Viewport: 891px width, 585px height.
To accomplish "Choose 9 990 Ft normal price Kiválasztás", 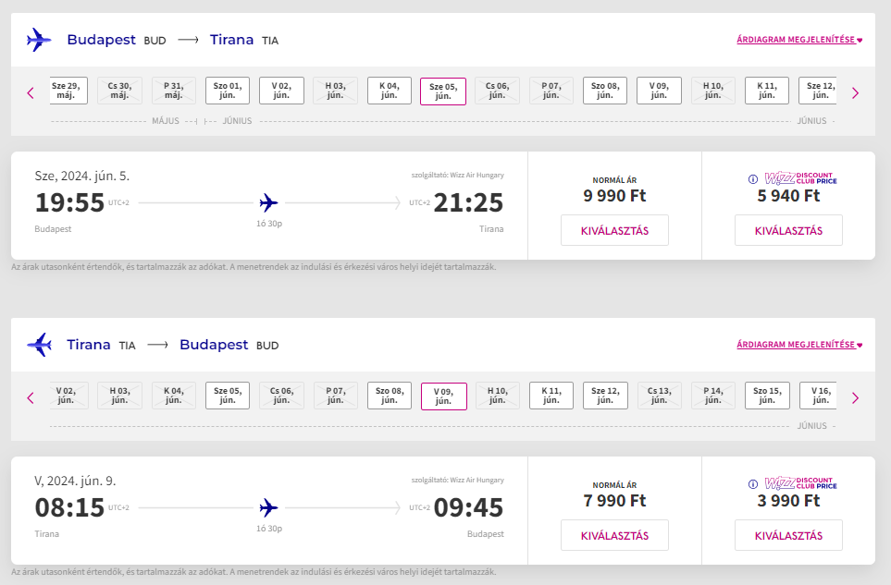I will click(x=614, y=230).
